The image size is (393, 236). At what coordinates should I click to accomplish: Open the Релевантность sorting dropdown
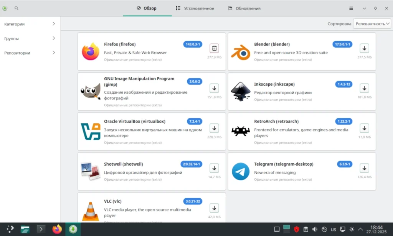coord(372,23)
